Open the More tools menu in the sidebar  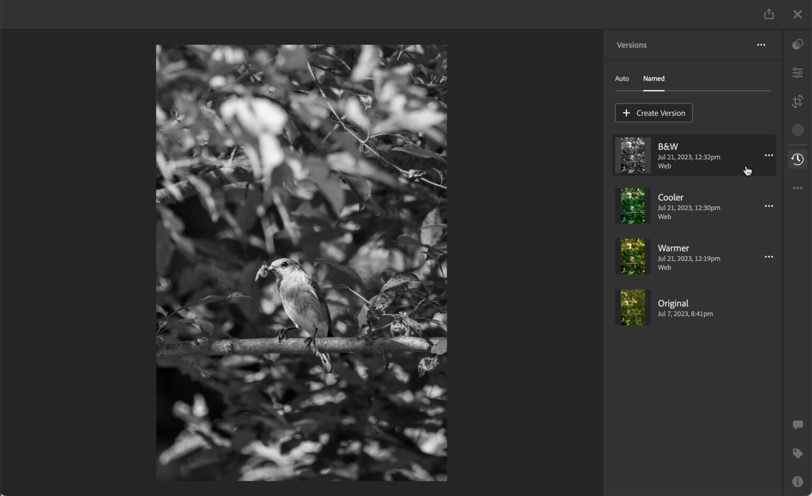pos(798,188)
